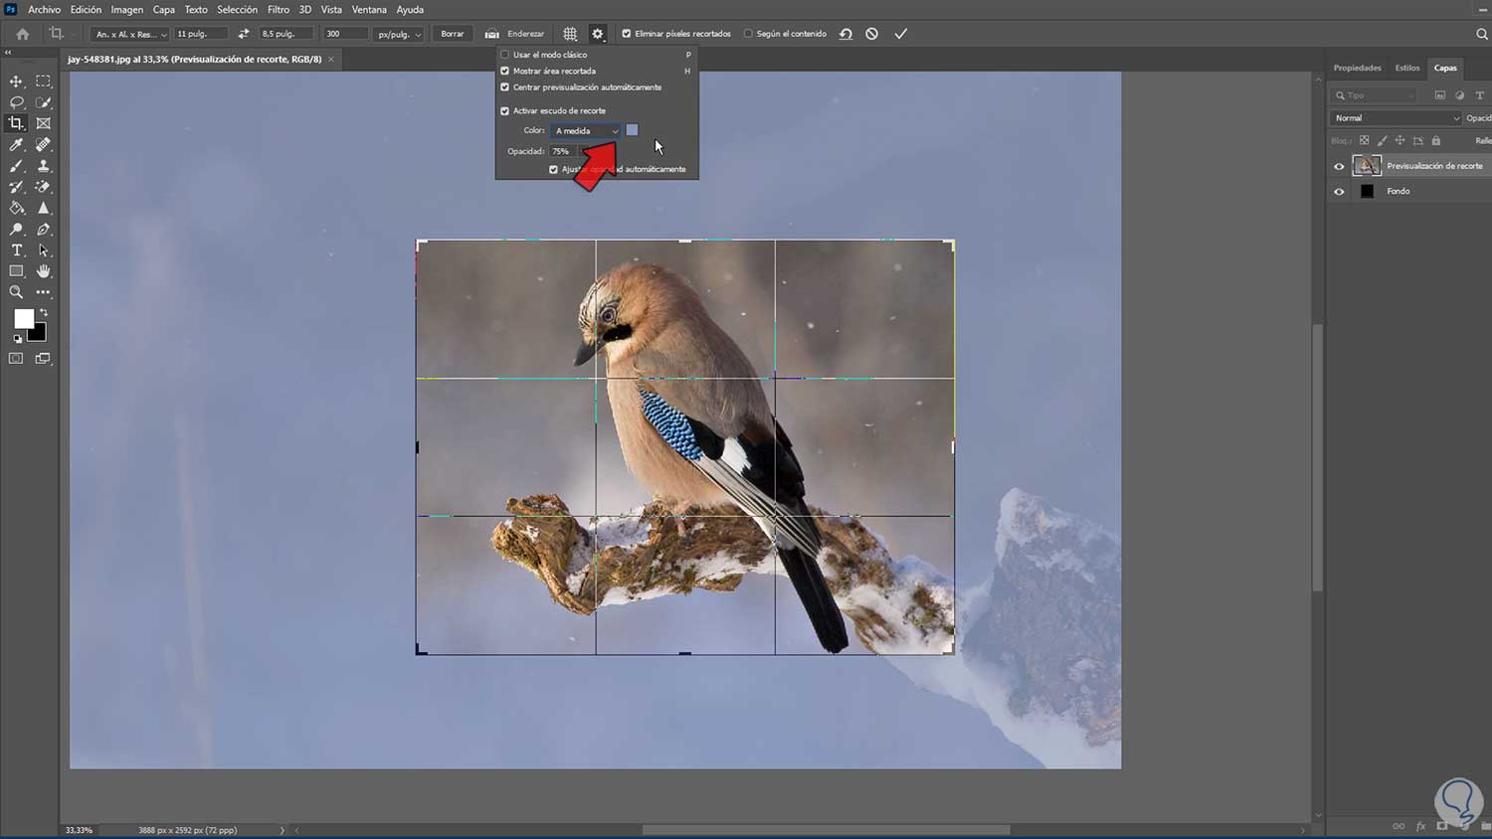Open the Color 'A medida' dropdown
This screenshot has height=839, width=1492.
[587, 131]
